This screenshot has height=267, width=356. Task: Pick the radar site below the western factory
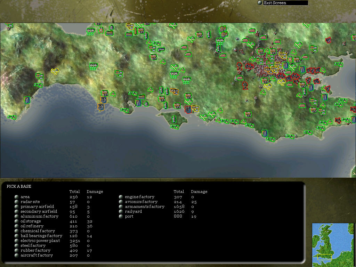pyautogui.click(x=38, y=85)
